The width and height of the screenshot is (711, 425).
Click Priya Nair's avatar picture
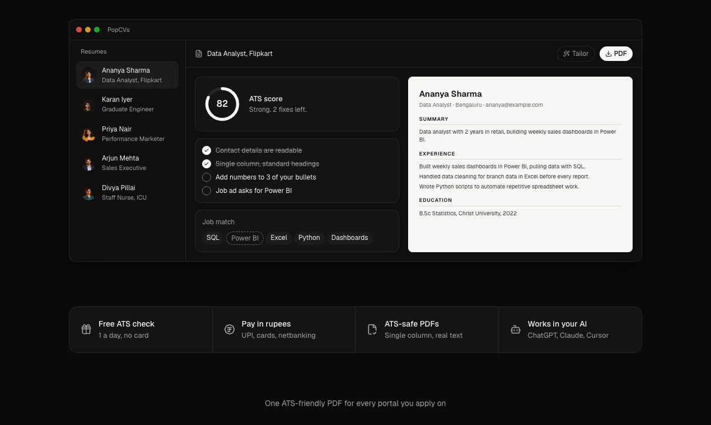coord(88,134)
